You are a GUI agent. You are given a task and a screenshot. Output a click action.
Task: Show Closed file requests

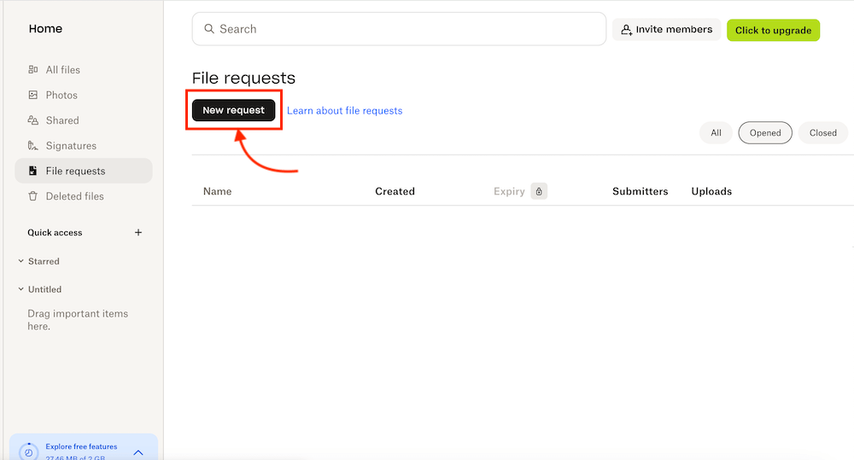coord(823,133)
